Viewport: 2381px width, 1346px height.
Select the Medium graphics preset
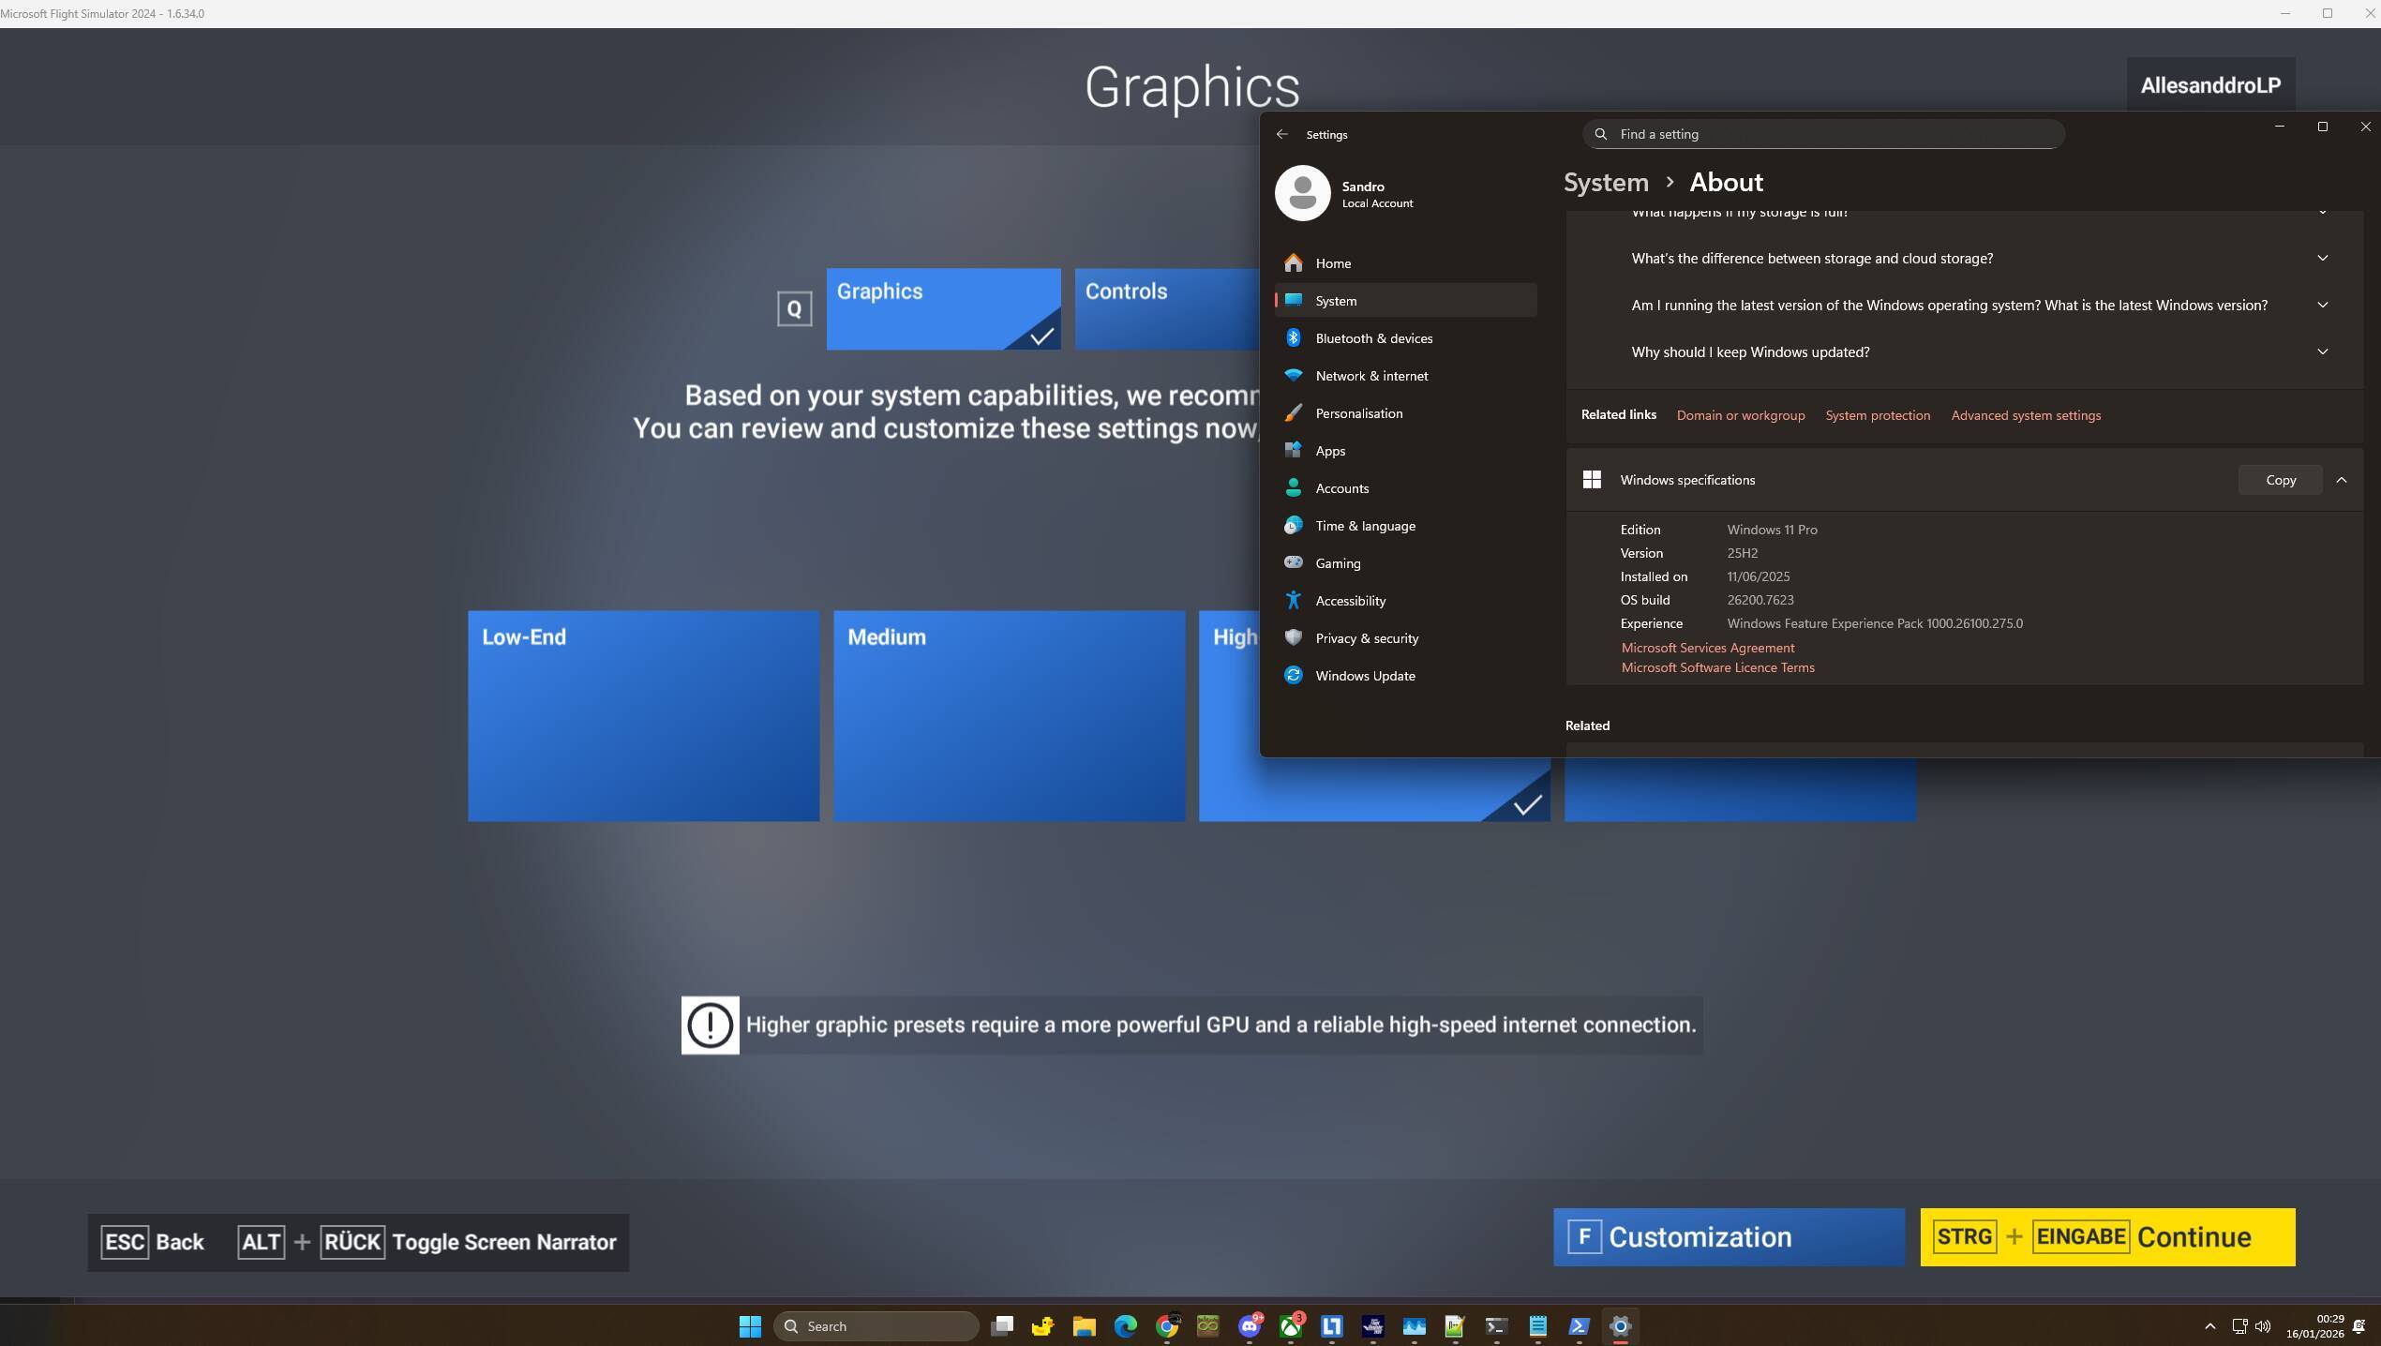click(x=1009, y=715)
